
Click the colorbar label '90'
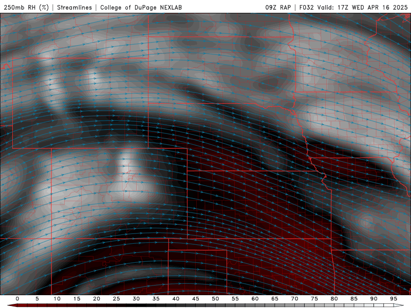pos(373,299)
